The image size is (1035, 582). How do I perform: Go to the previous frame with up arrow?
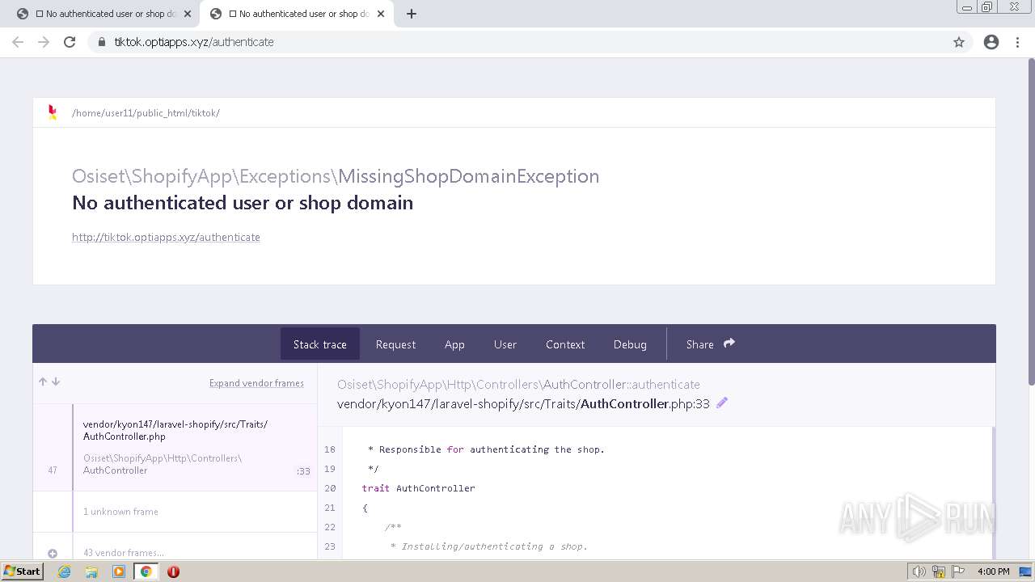43,382
